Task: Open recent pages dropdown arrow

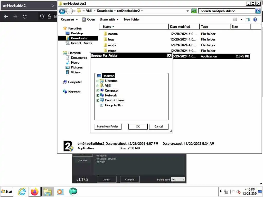Action: (x=74, y=11)
